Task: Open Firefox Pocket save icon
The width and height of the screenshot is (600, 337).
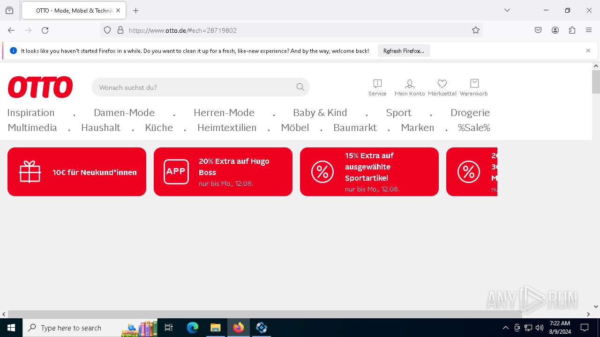Action: tap(538, 30)
